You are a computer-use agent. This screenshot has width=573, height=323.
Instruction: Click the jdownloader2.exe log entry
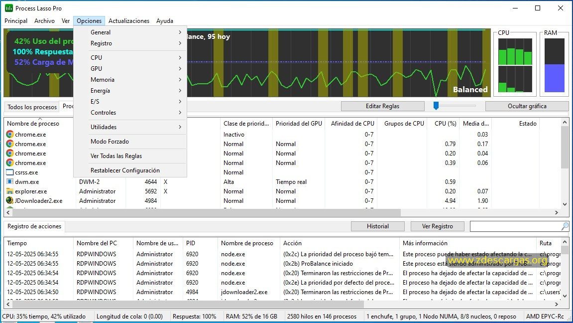coord(244,292)
